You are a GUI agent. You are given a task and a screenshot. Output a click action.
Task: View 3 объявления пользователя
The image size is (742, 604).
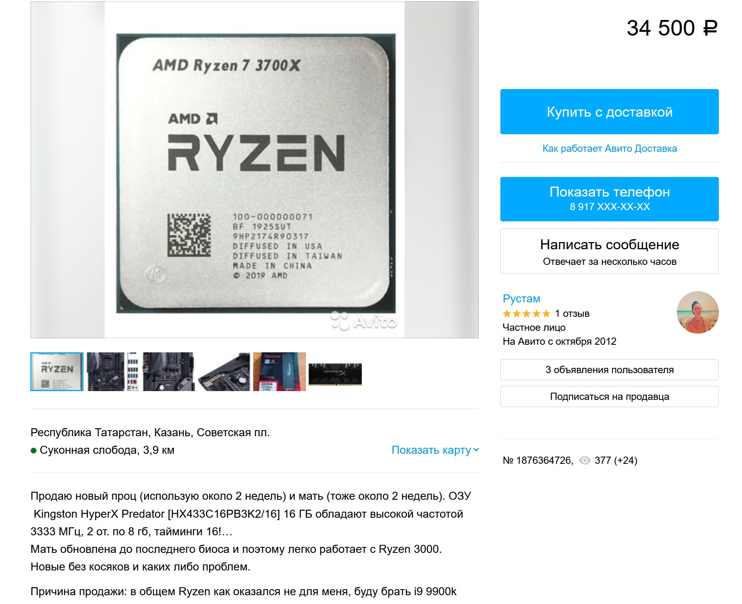[x=609, y=370]
